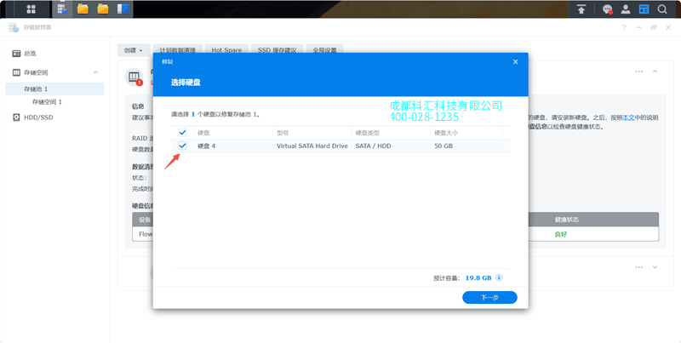The width and height of the screenshot is (681, 343).
Task: Click the 50 GB size cell
Action: [x=444, y=146]
